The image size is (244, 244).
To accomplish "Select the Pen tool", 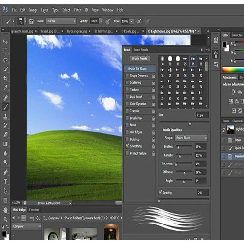I will [x=5, y=172].
